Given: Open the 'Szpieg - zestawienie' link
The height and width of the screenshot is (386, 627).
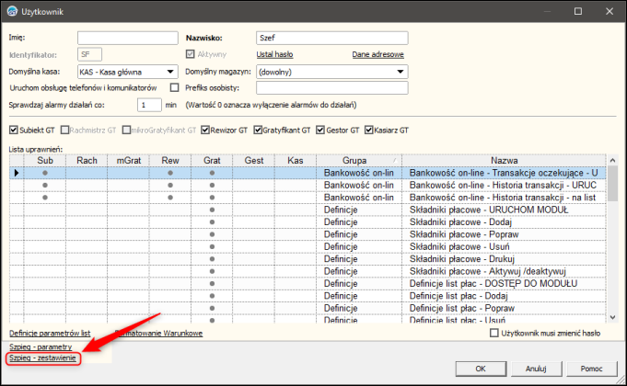Looking at the screenshot, I should click(x=42, y=358).
